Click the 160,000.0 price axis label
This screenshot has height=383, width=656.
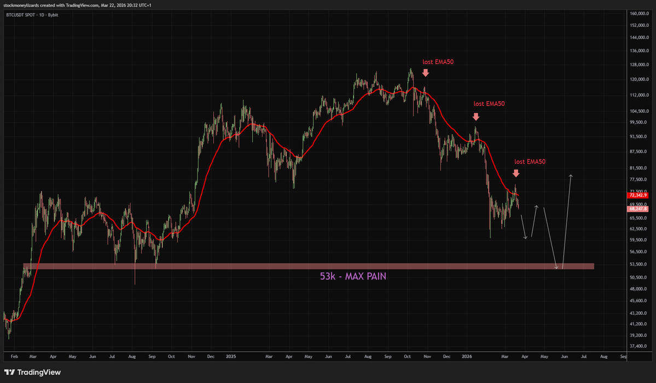coord(639,13)
